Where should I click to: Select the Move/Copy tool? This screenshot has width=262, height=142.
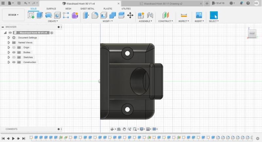130,15
